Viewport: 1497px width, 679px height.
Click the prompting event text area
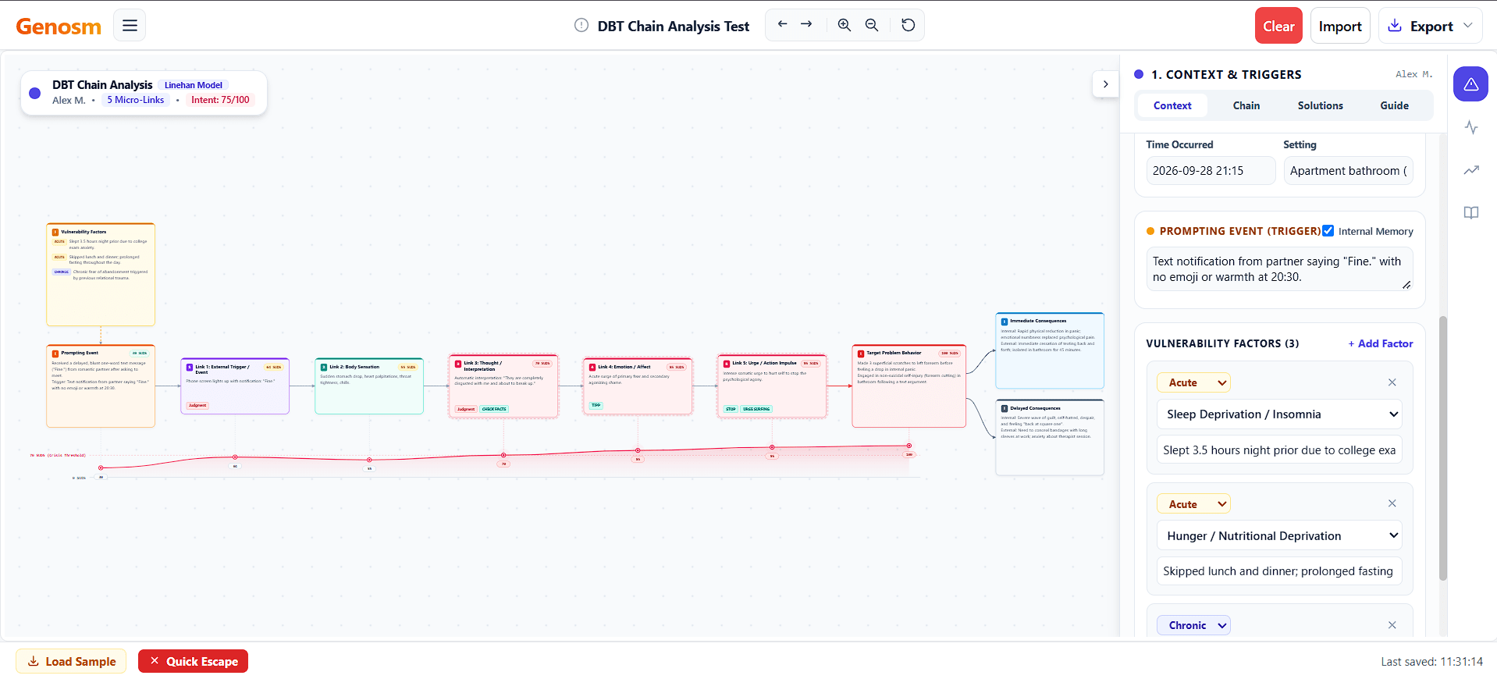[x=1279, y=269]
